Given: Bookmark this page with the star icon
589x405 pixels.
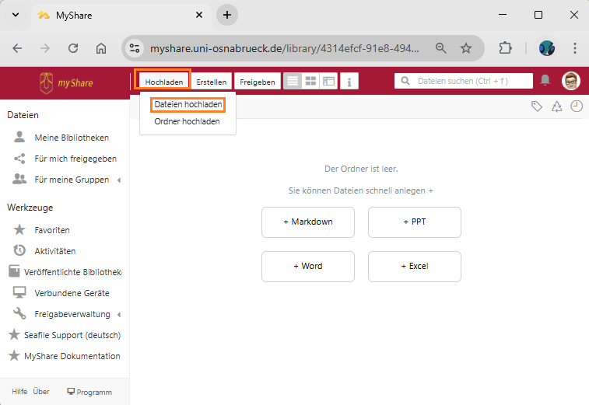Looking at the screenshot, I should click(466, 48).
